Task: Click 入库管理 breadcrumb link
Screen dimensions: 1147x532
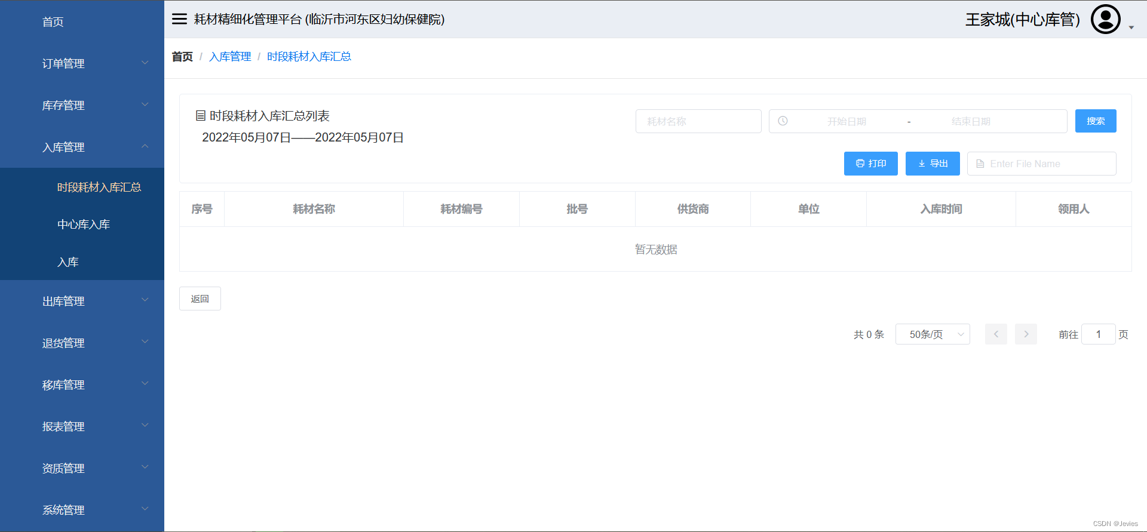Action: [230, 57]
